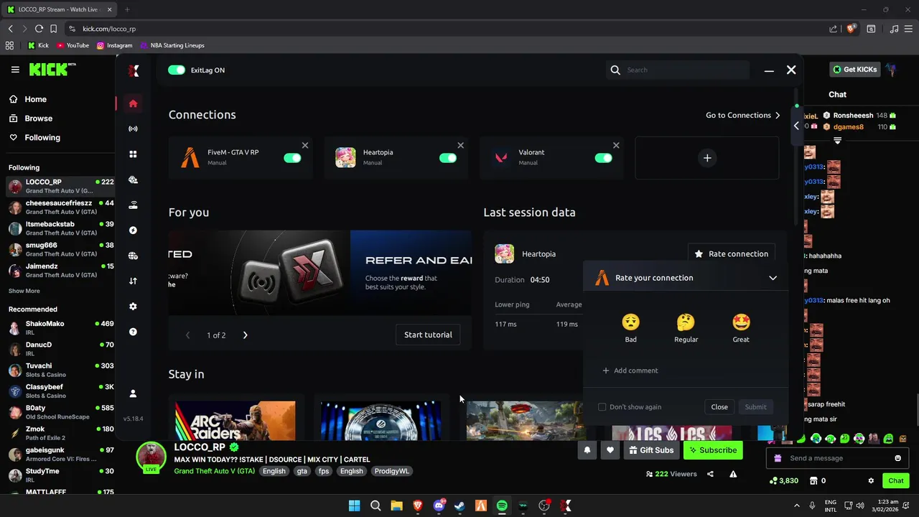Click Add comment in the rating panel
Image resolution: width=919 pixels, height=517 pixels.
[630, 371]
